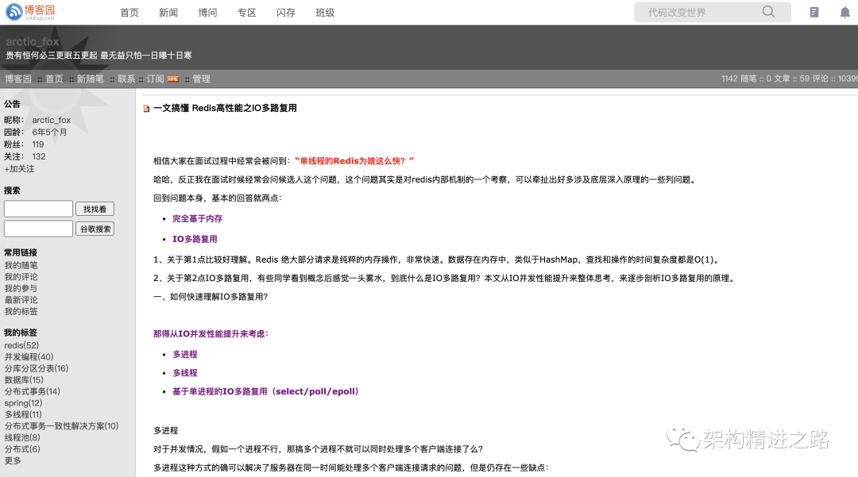Screen dimensions: 858x477
Task: Open the notes document icon in header
Action: coord(814,12)
